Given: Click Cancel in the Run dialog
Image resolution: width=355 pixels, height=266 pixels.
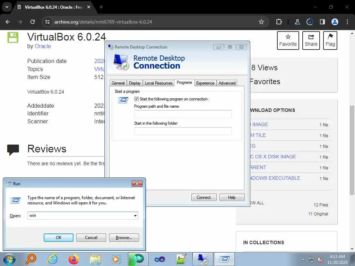Looking at the screenshot, I should coord(91,238).
